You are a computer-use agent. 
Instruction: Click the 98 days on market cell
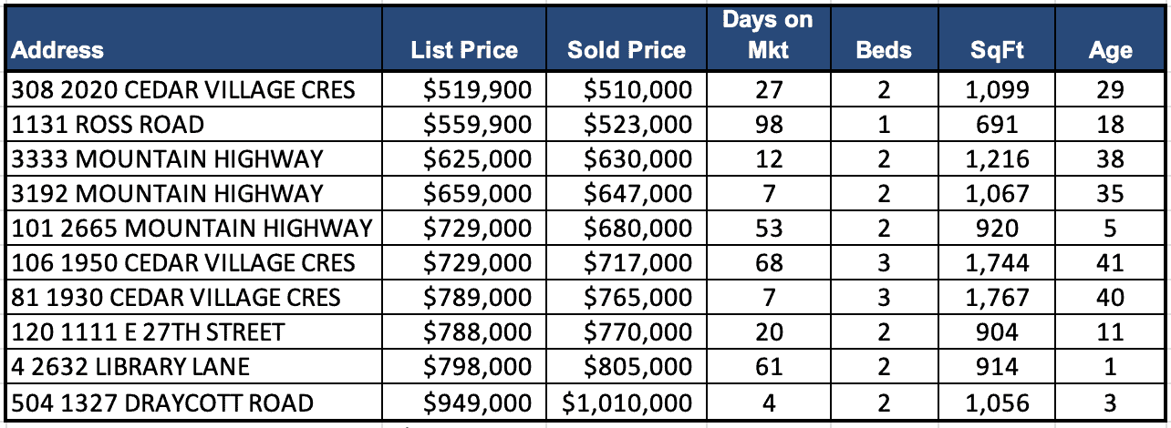769,125
